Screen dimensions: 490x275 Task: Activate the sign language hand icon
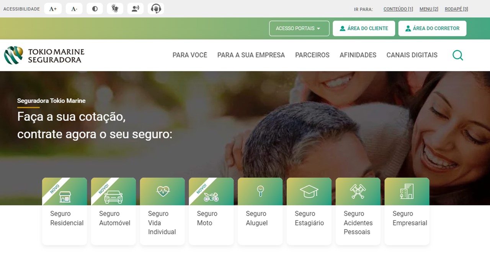115,9
